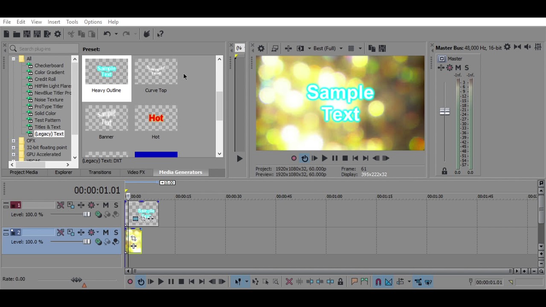
Task: Click the track 2 Level slider handle
Action: tap(87, 242)
